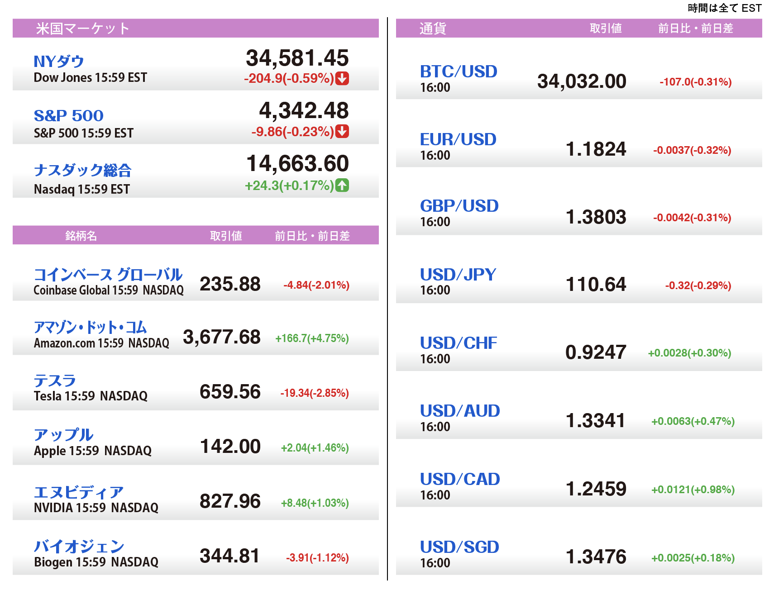Open the コインベース グローバル stock link
774x590 pixels.
108,274
